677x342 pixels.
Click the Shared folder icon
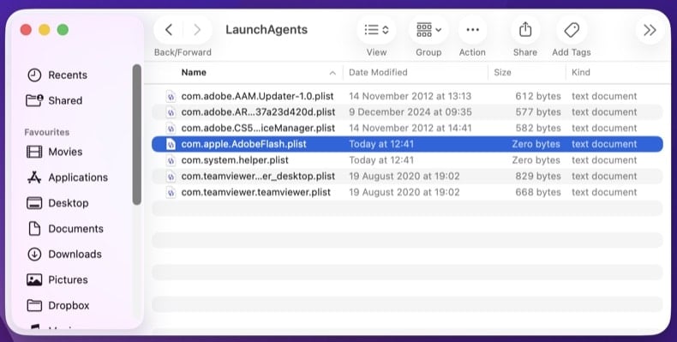tap(34, 100)
